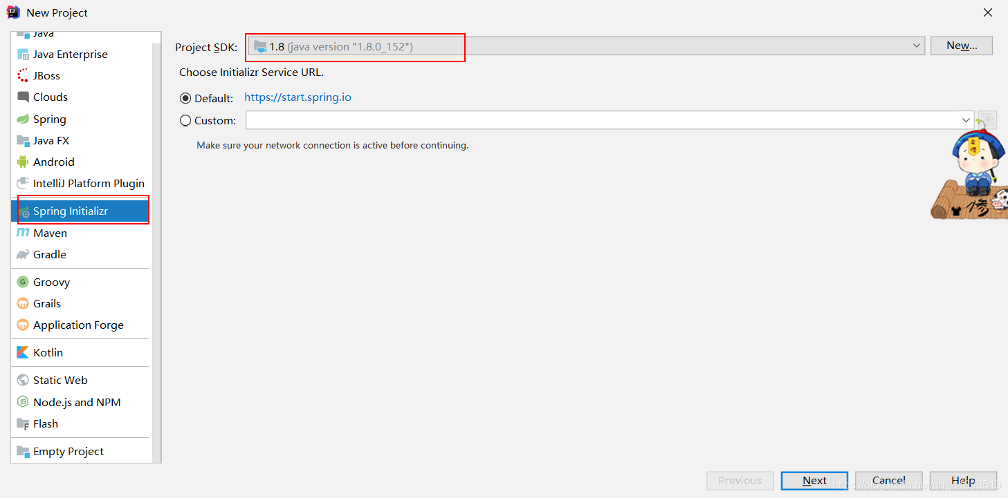Click the JBoss red dots icon
Image resolution: width=1008 pixels, height=498 pixels.
coord(23,76)
